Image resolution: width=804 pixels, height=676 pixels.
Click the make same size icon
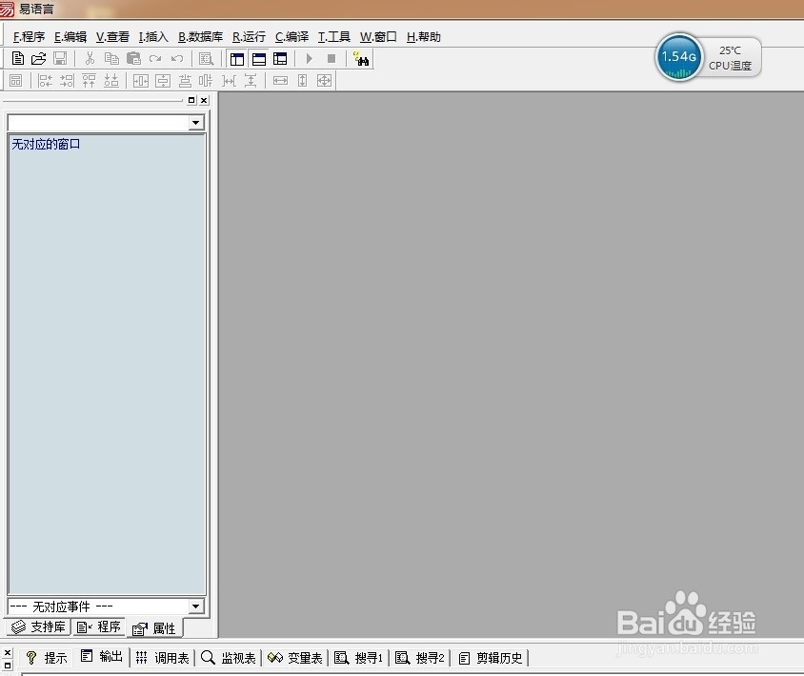324,81
